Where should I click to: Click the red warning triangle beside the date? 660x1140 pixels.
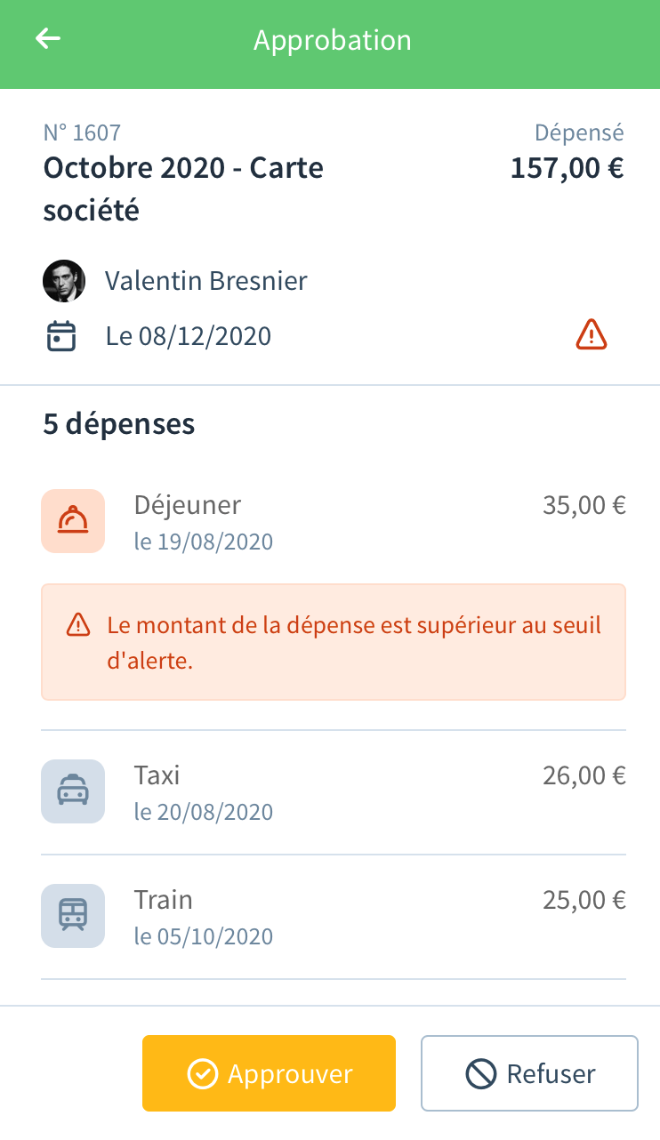tap(592, 335)
